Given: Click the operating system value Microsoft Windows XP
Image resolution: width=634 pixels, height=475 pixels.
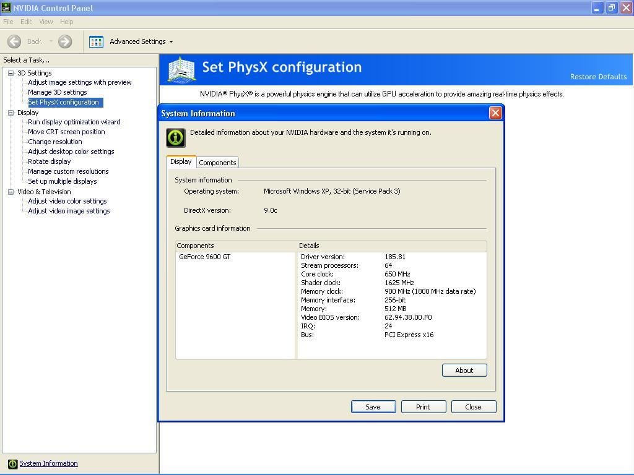Looking at the screenshot, I should tap(332, 192).
